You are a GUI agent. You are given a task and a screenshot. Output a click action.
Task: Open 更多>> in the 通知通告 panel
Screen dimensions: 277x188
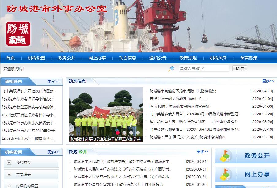pyautogui.click(x=53, y=82)
